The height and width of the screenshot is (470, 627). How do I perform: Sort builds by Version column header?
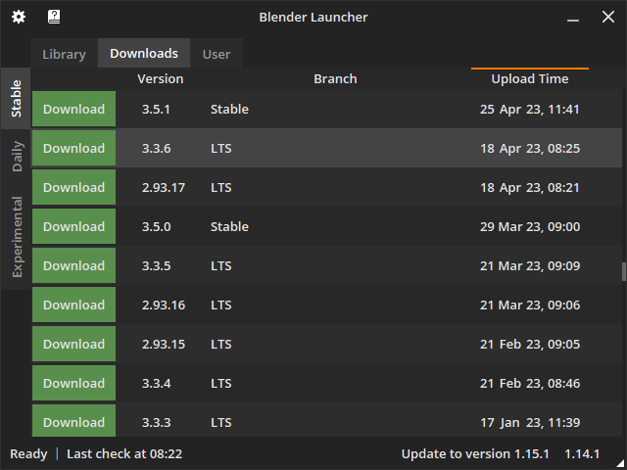pos(160,78)
